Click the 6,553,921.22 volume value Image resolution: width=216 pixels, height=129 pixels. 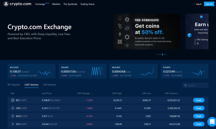click(174, 100)
